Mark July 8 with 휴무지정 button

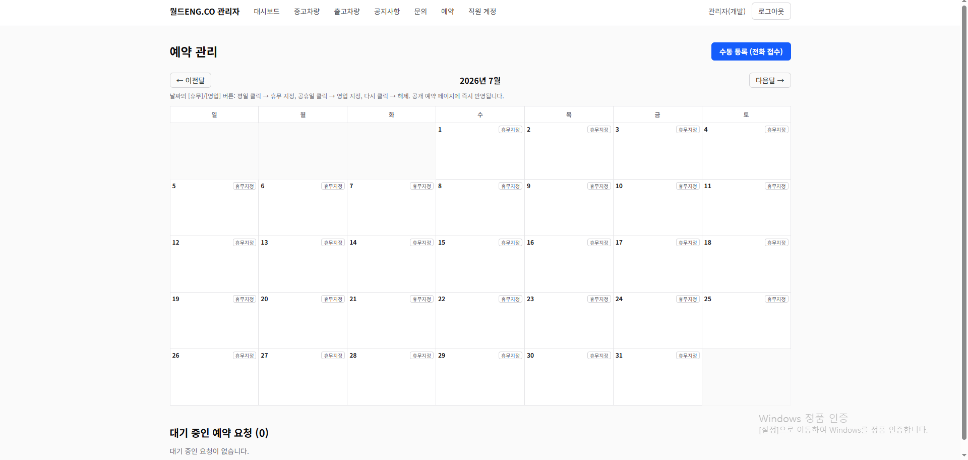(510, 186)
